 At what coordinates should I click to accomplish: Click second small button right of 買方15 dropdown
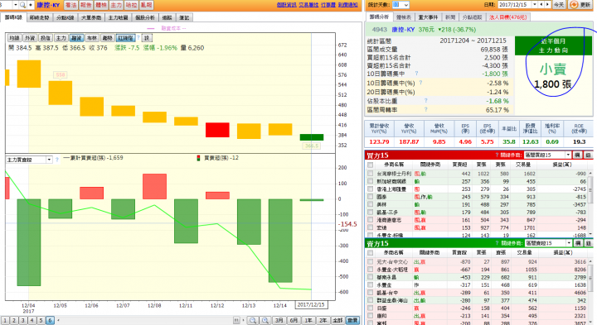pos(588,155)
